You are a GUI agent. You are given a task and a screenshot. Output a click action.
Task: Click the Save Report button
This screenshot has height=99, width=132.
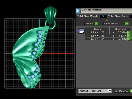pos(114,24)
